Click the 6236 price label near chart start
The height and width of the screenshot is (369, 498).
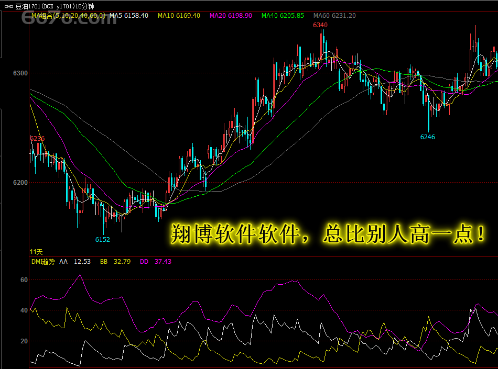[x=37, y=139]
